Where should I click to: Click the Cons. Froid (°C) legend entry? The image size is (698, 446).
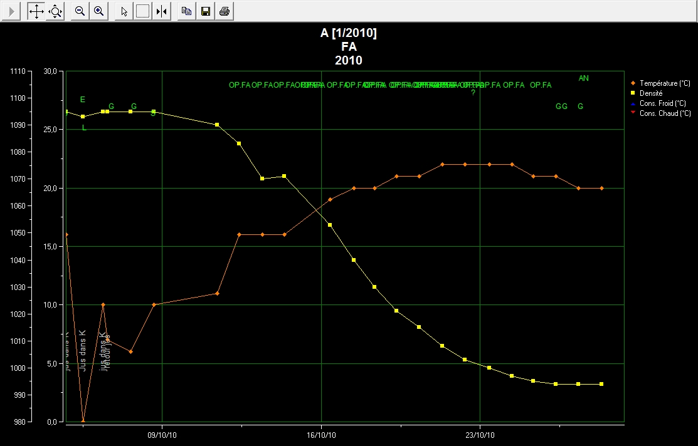point(662,103)
